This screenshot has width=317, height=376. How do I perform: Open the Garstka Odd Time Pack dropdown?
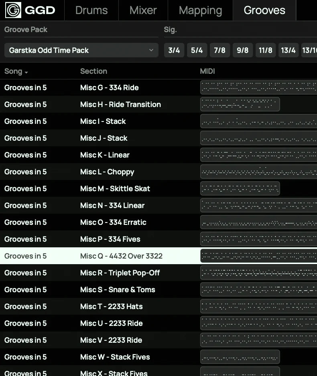[81, 50]
